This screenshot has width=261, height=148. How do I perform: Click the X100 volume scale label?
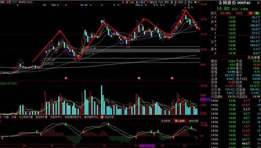[204, 113]
